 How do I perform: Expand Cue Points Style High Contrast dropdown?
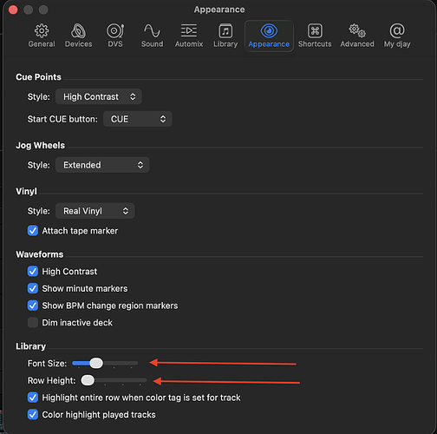(99, 96)
